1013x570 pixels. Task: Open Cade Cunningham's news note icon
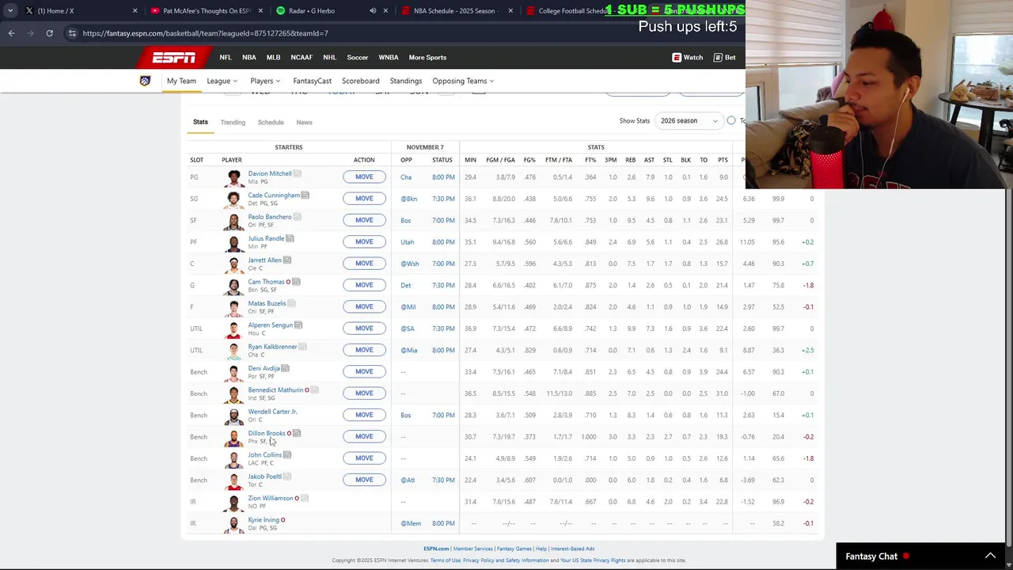305,196
